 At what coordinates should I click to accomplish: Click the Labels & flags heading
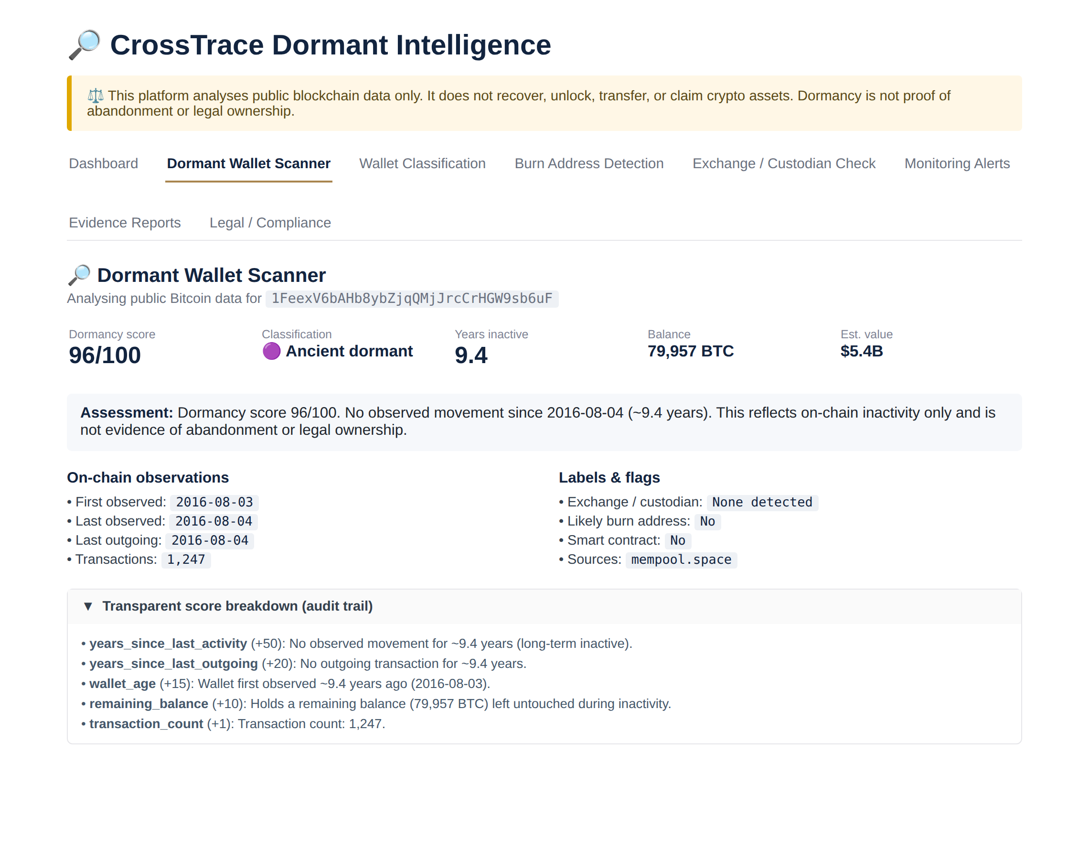609,478
